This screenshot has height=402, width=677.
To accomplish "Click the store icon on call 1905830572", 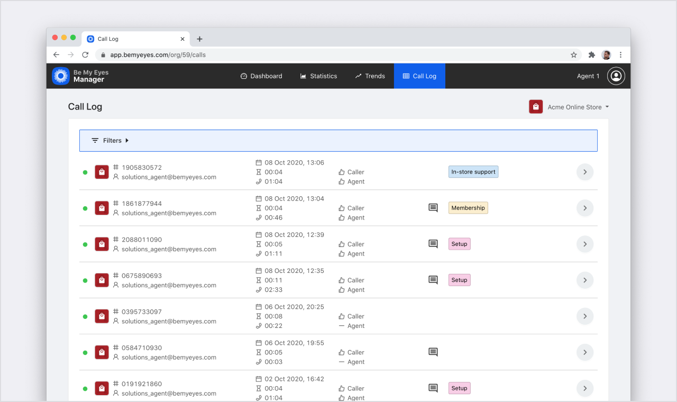I will (x=102, y=172).
